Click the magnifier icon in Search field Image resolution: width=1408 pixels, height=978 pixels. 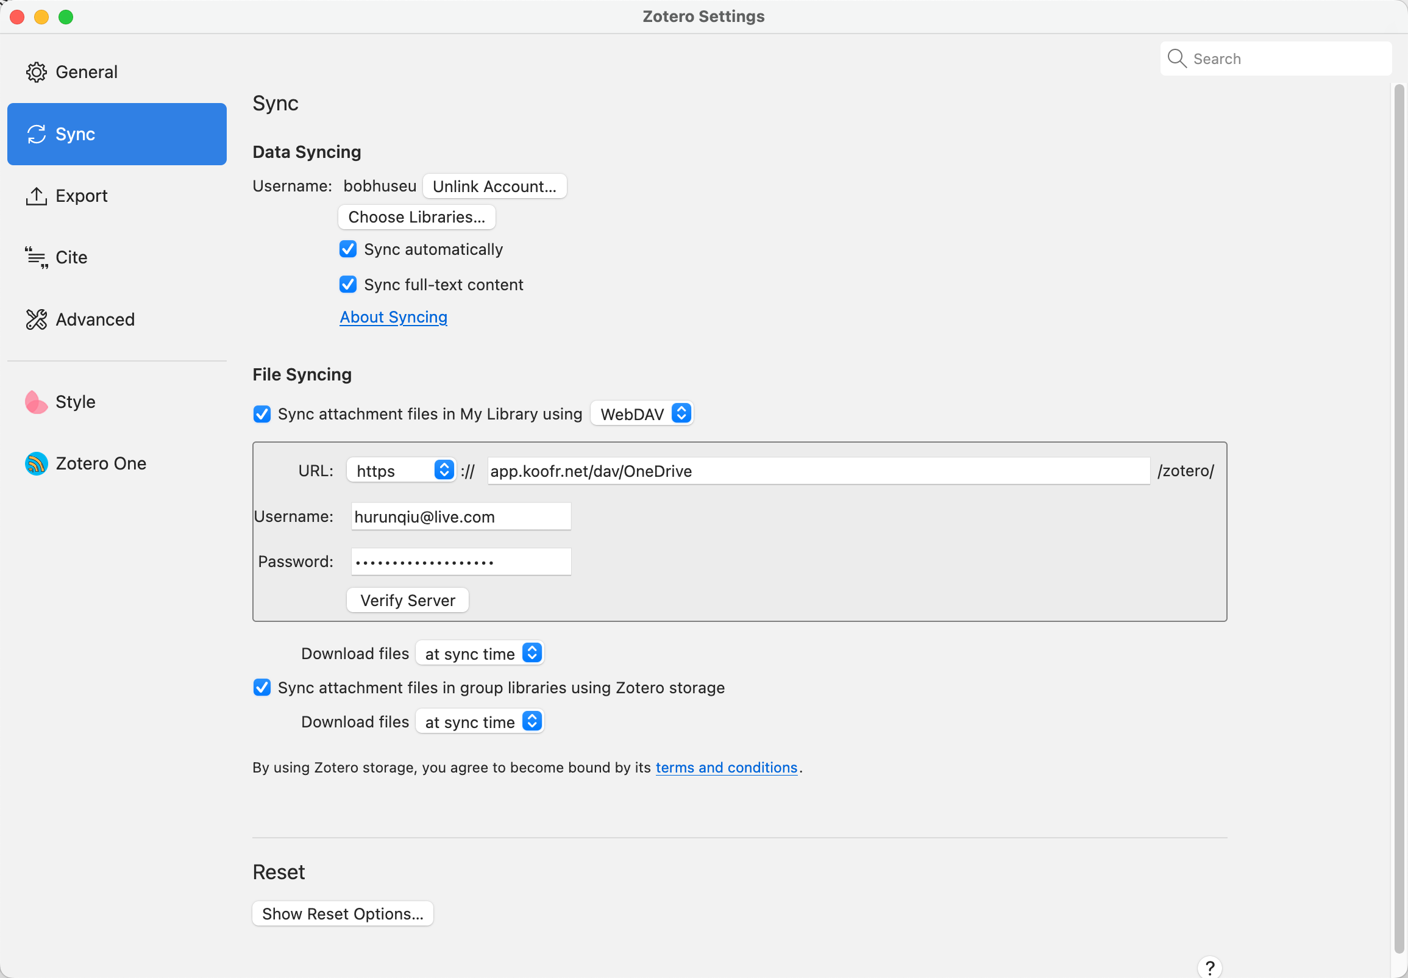1176,59
